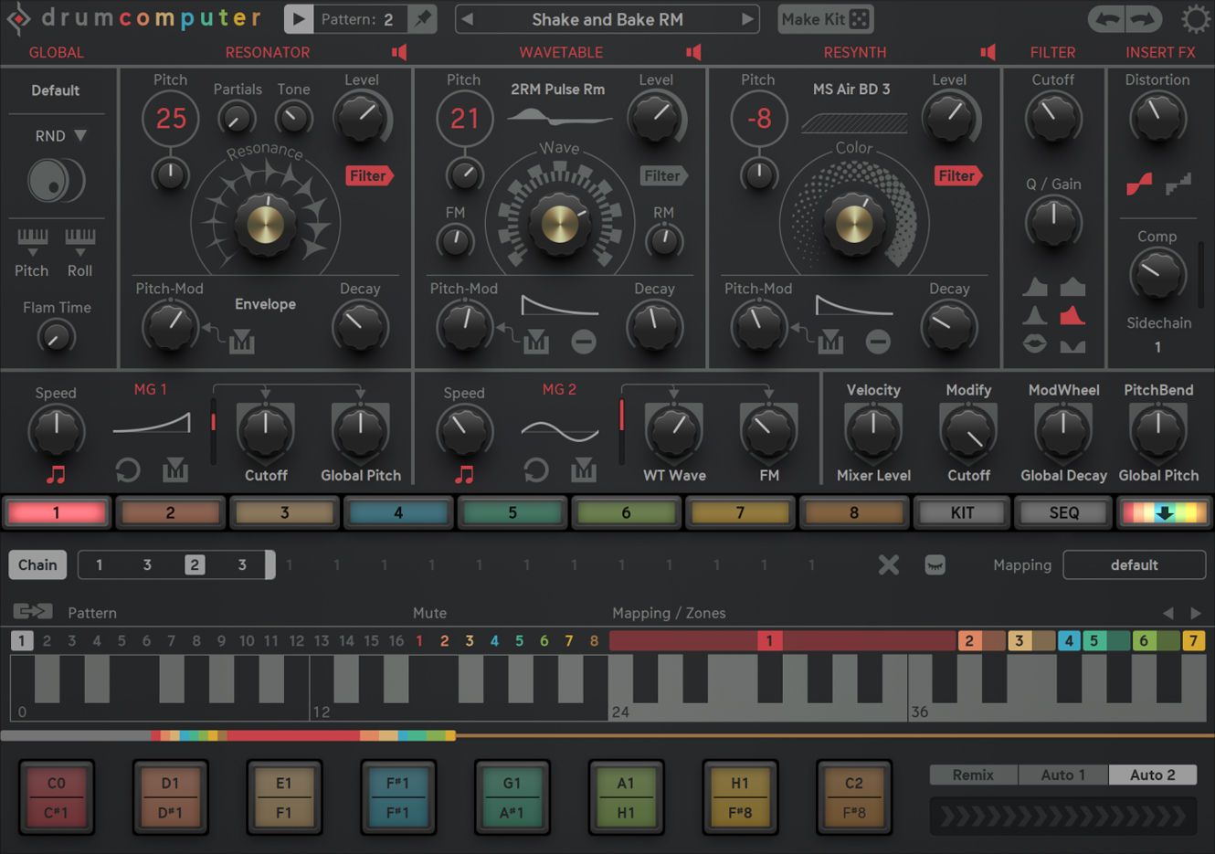Select the C0 drum pad
The height and width of the screenshot is (854, 1215).
coord(56,796)
